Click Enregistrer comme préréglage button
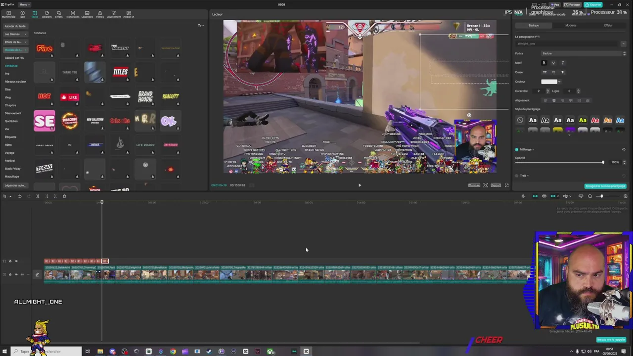 (605, 186)
